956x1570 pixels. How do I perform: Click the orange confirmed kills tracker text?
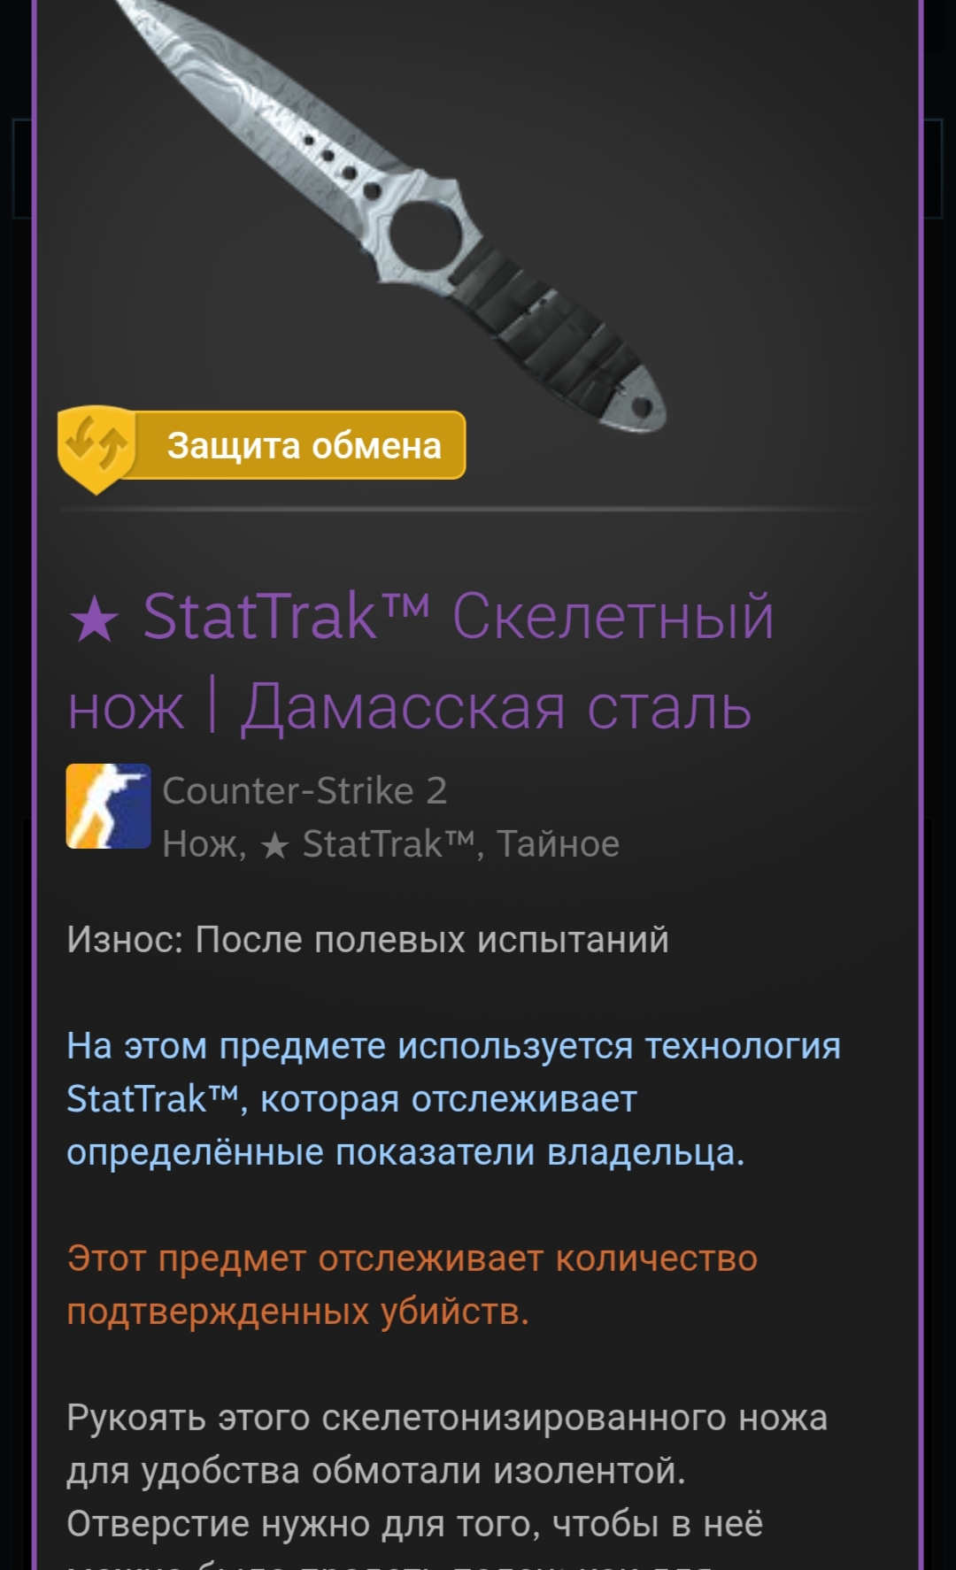412,1284
